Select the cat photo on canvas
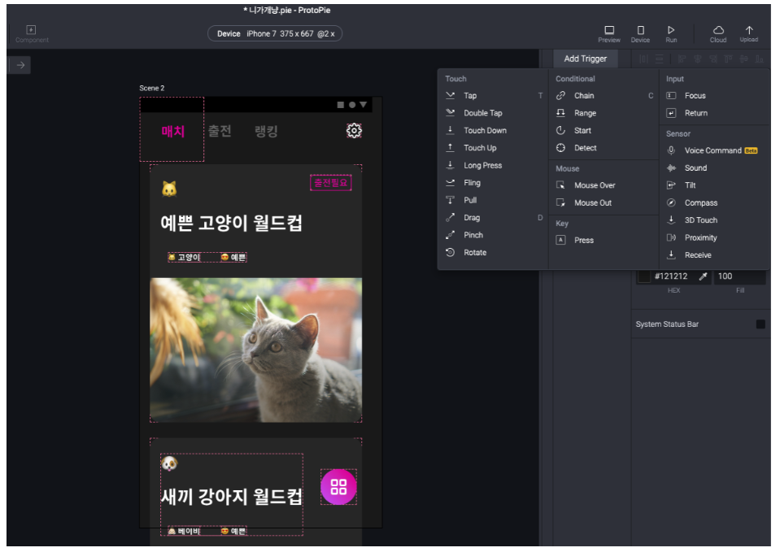 pos(255,350)
